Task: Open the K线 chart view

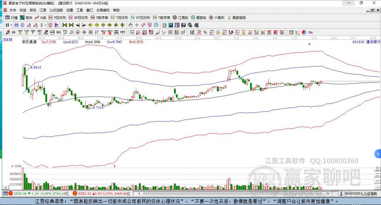Action: tap(40, 18)
